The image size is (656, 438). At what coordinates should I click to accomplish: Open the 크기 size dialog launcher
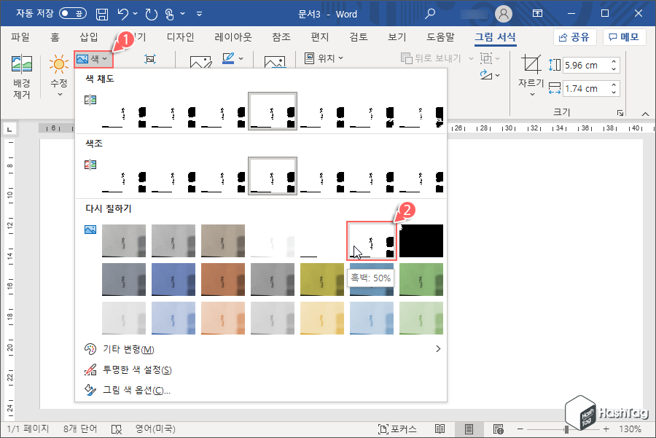click(x=620, y=113)
